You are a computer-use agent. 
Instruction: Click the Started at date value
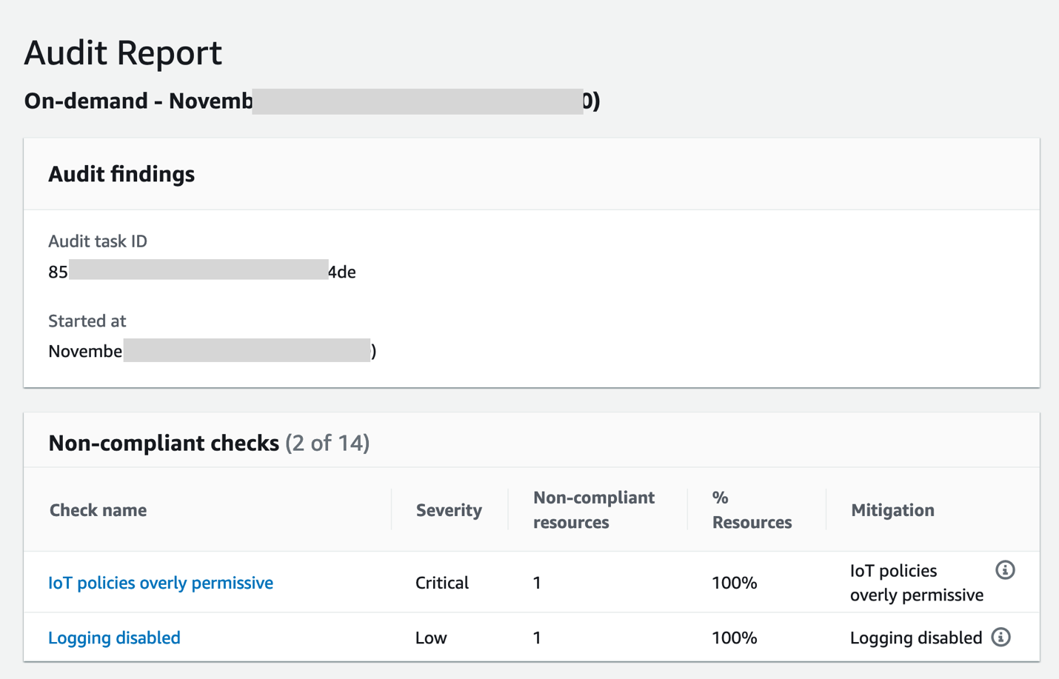[212, 351]
